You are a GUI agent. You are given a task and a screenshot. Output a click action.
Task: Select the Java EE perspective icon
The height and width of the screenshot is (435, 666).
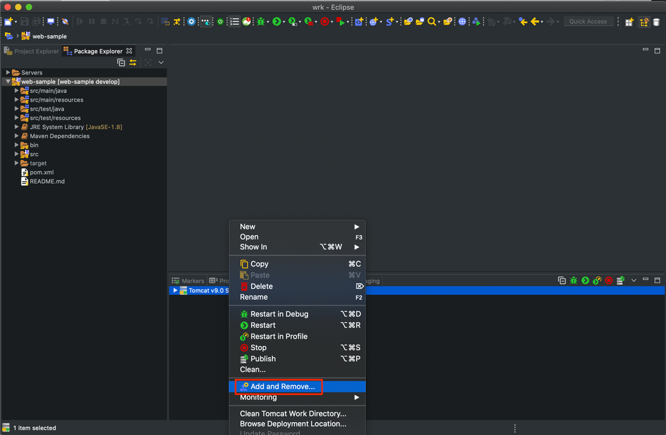[644, 22]
